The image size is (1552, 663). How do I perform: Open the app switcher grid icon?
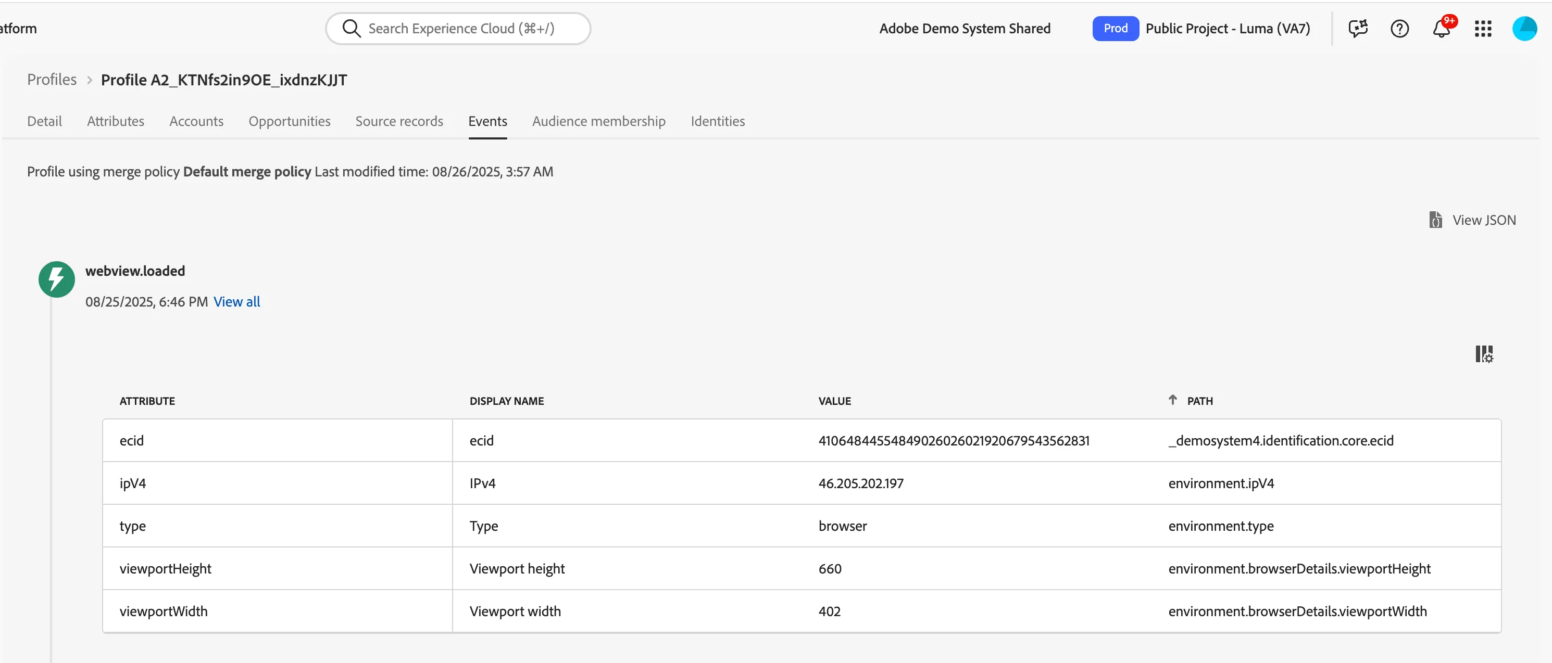1483,28
